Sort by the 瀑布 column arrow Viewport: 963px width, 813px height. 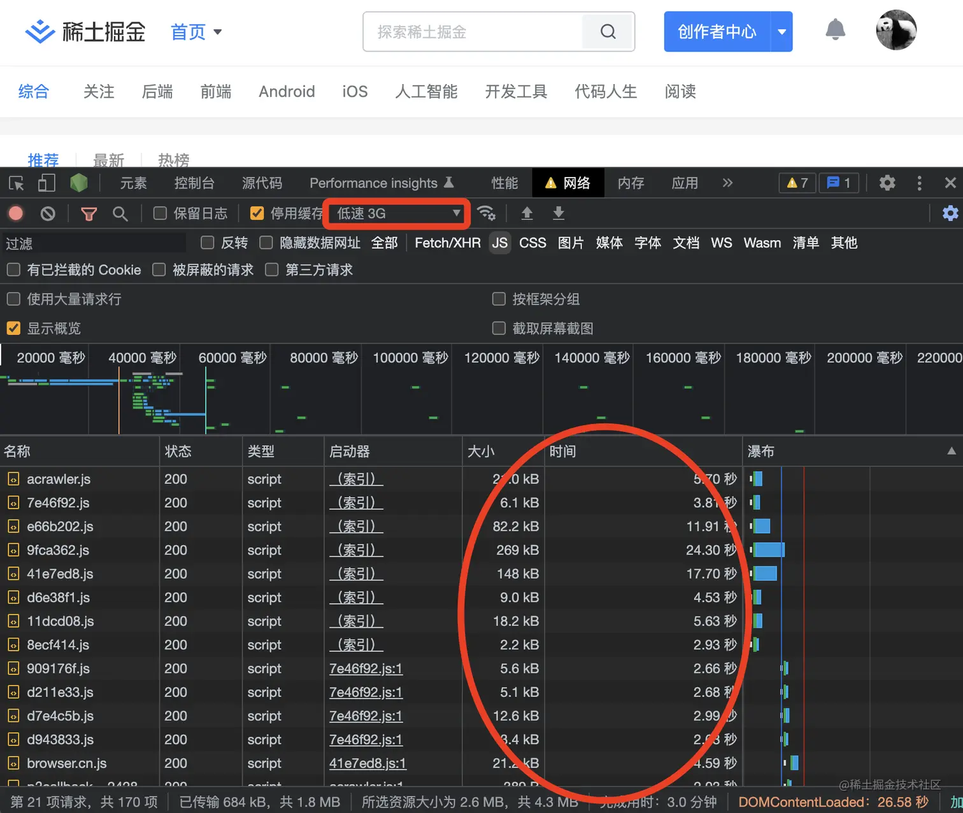point(952,451)
